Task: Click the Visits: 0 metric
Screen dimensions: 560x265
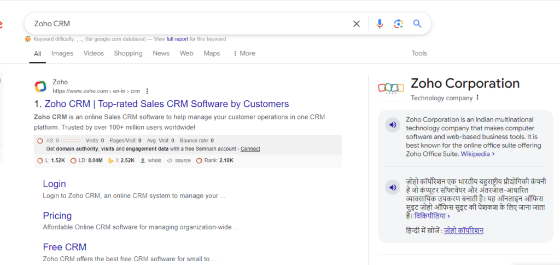Action: tap(95, 141)
